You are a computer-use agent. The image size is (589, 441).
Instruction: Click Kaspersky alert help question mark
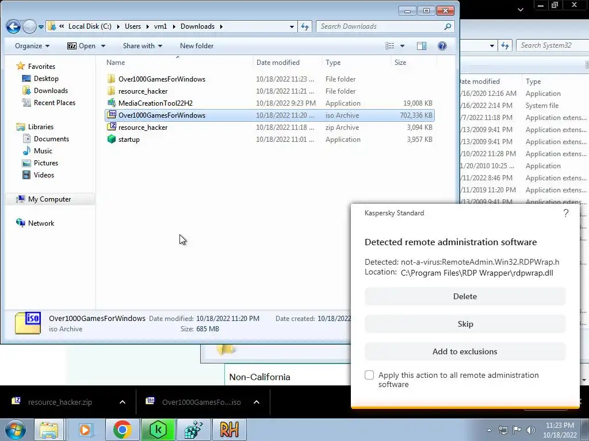point(566,214)
